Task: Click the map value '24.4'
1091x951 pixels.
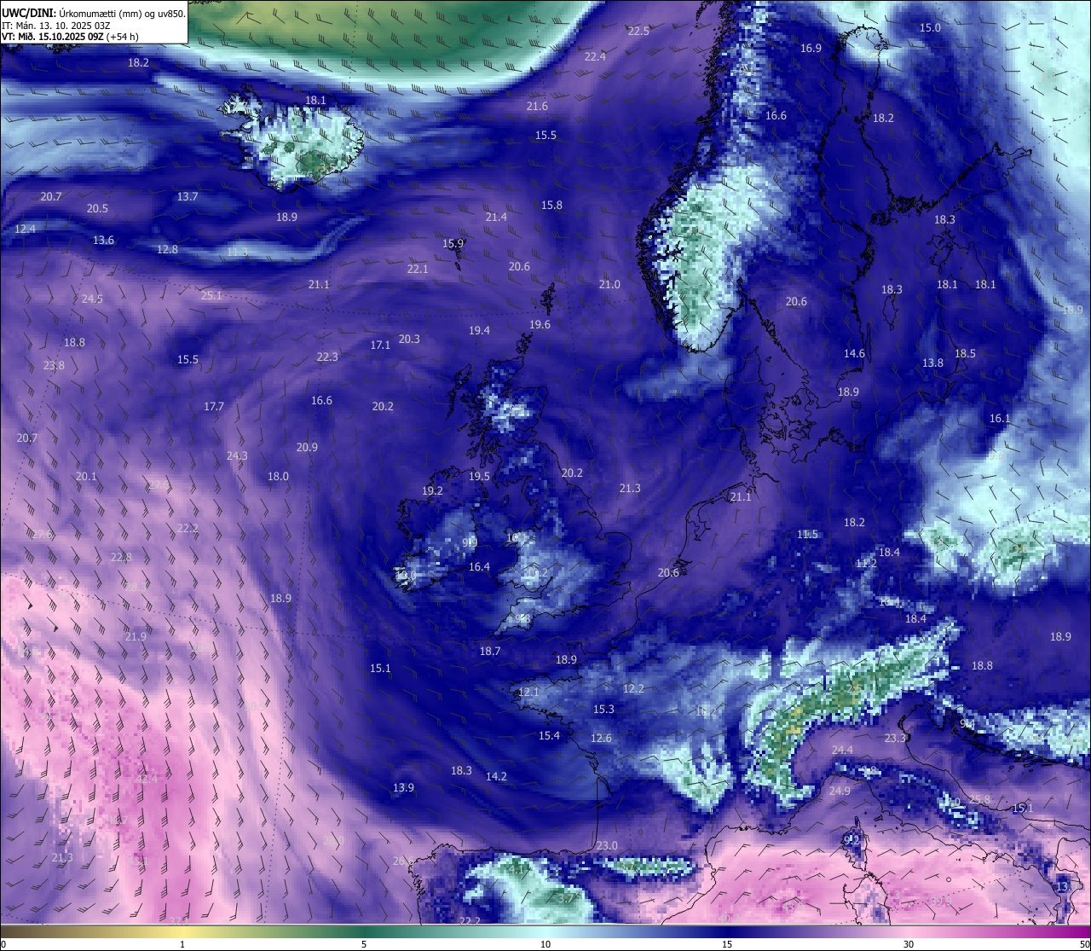Action: (842, 750)
